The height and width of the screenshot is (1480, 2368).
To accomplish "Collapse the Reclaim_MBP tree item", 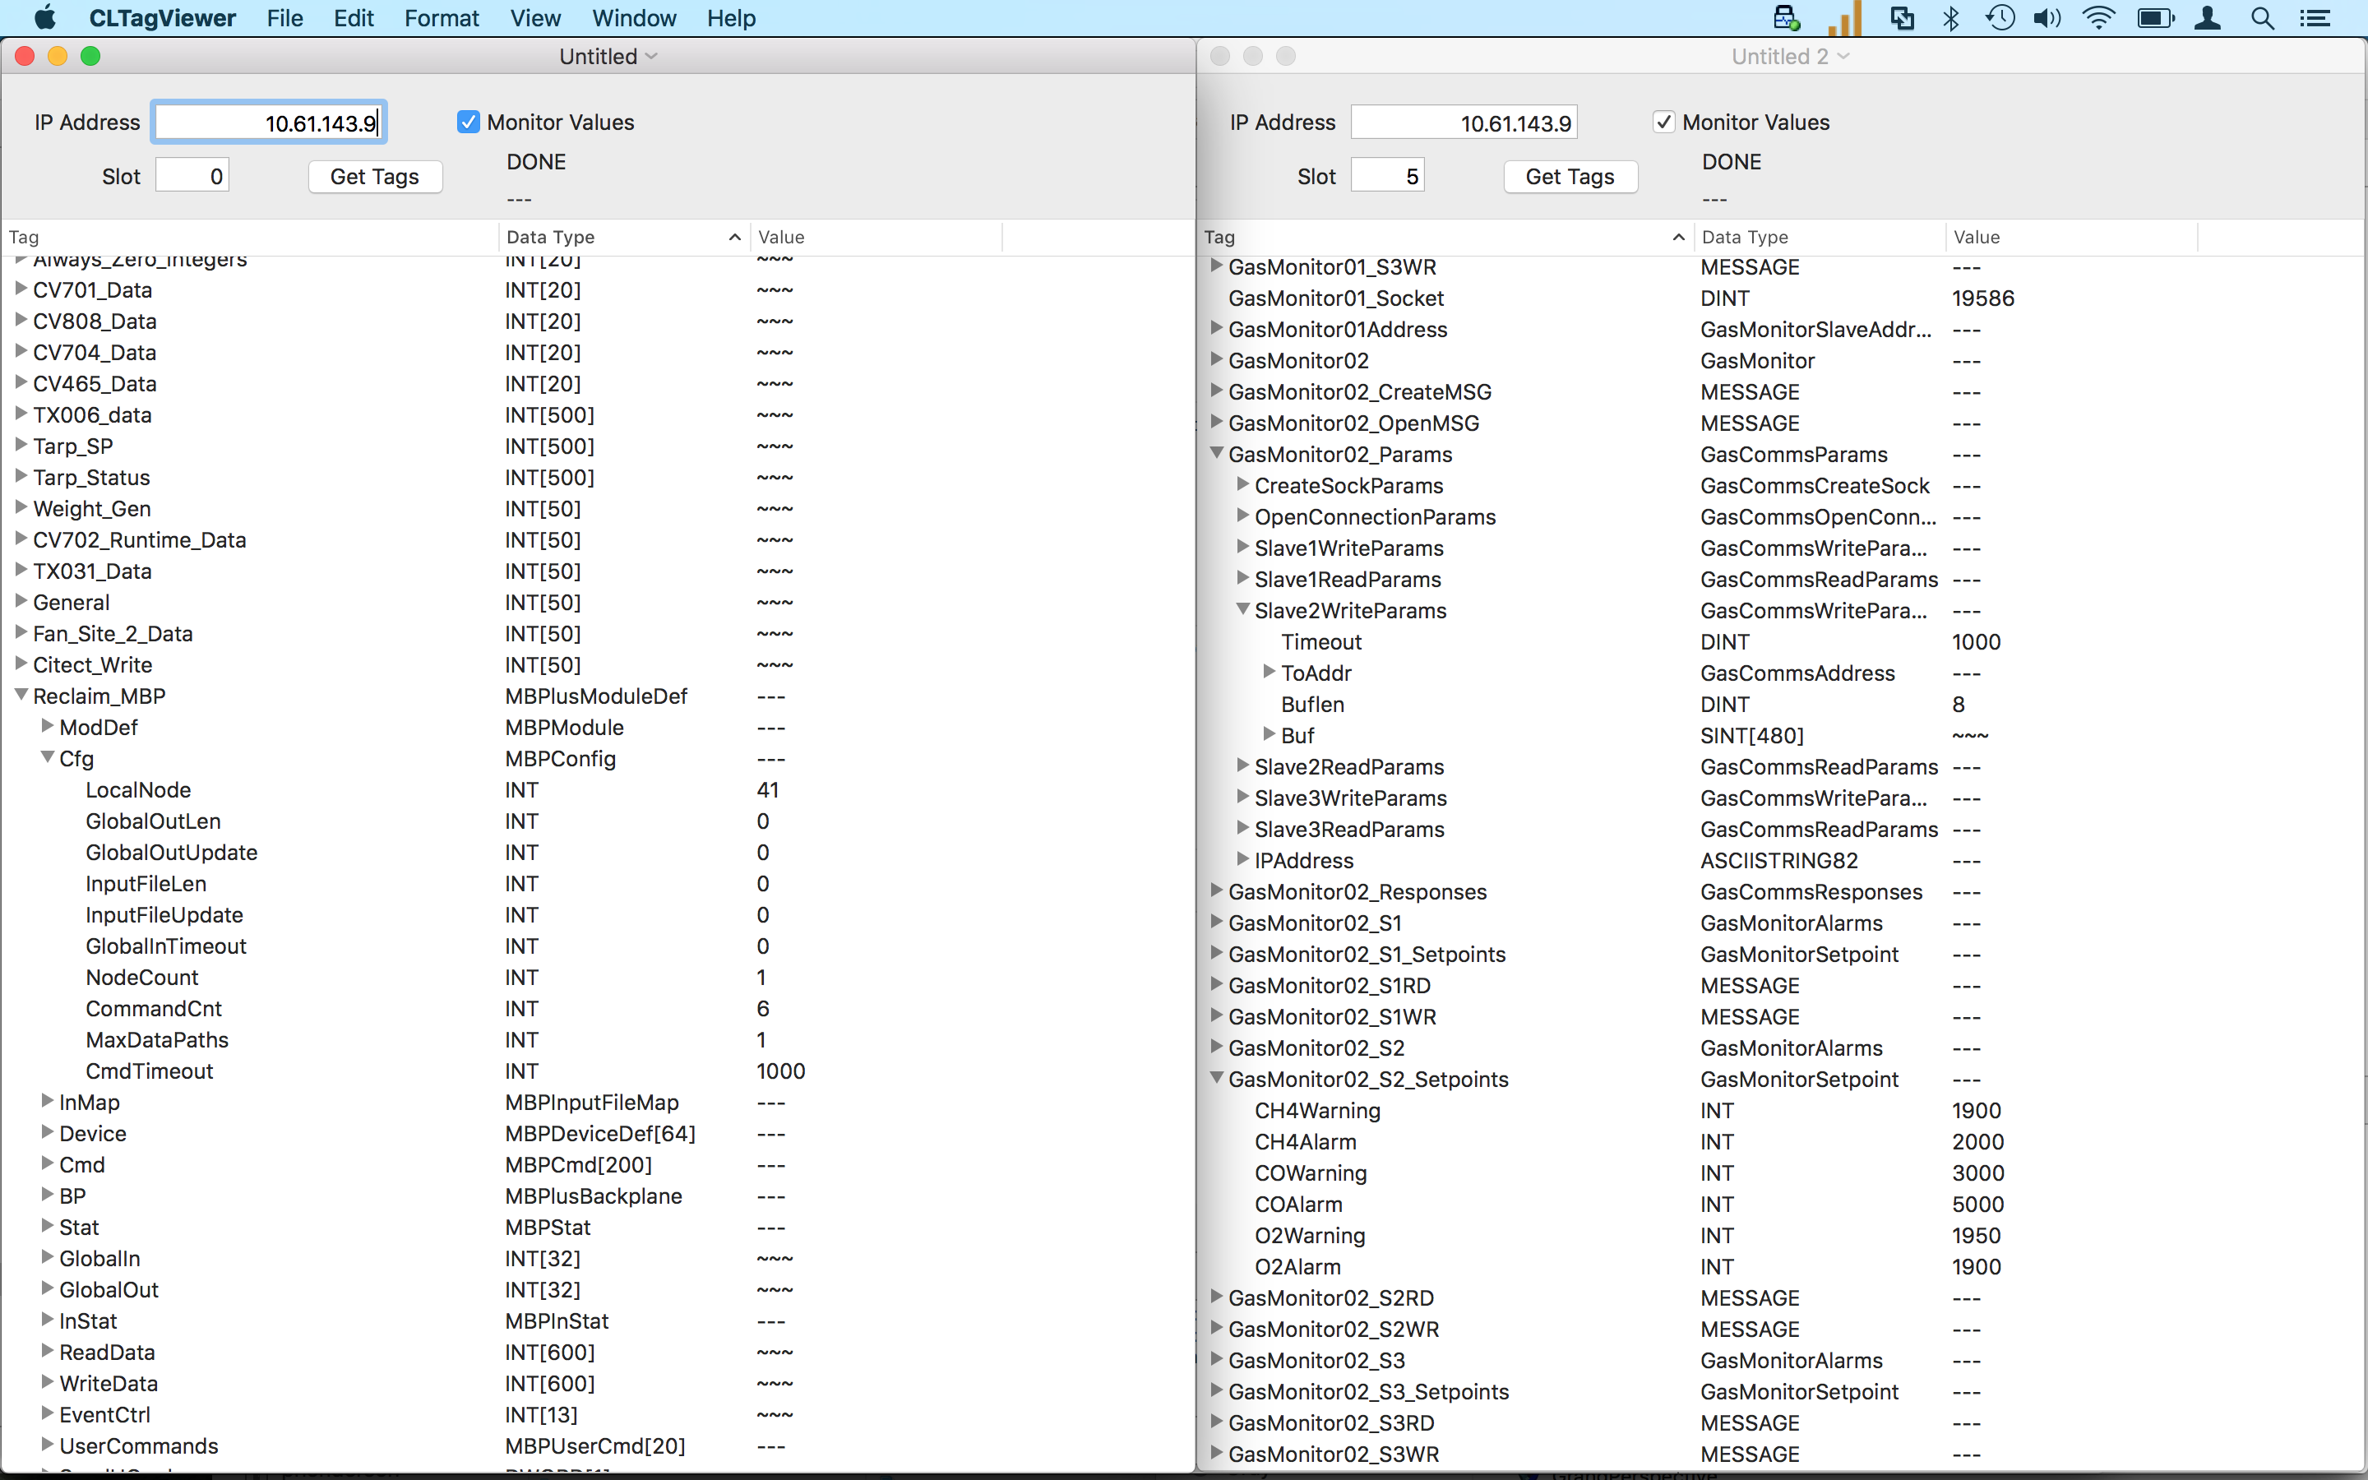I will click(x=21, y=695).
